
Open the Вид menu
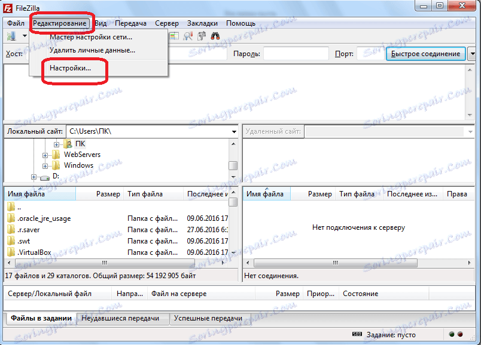[x=101, y=23]
